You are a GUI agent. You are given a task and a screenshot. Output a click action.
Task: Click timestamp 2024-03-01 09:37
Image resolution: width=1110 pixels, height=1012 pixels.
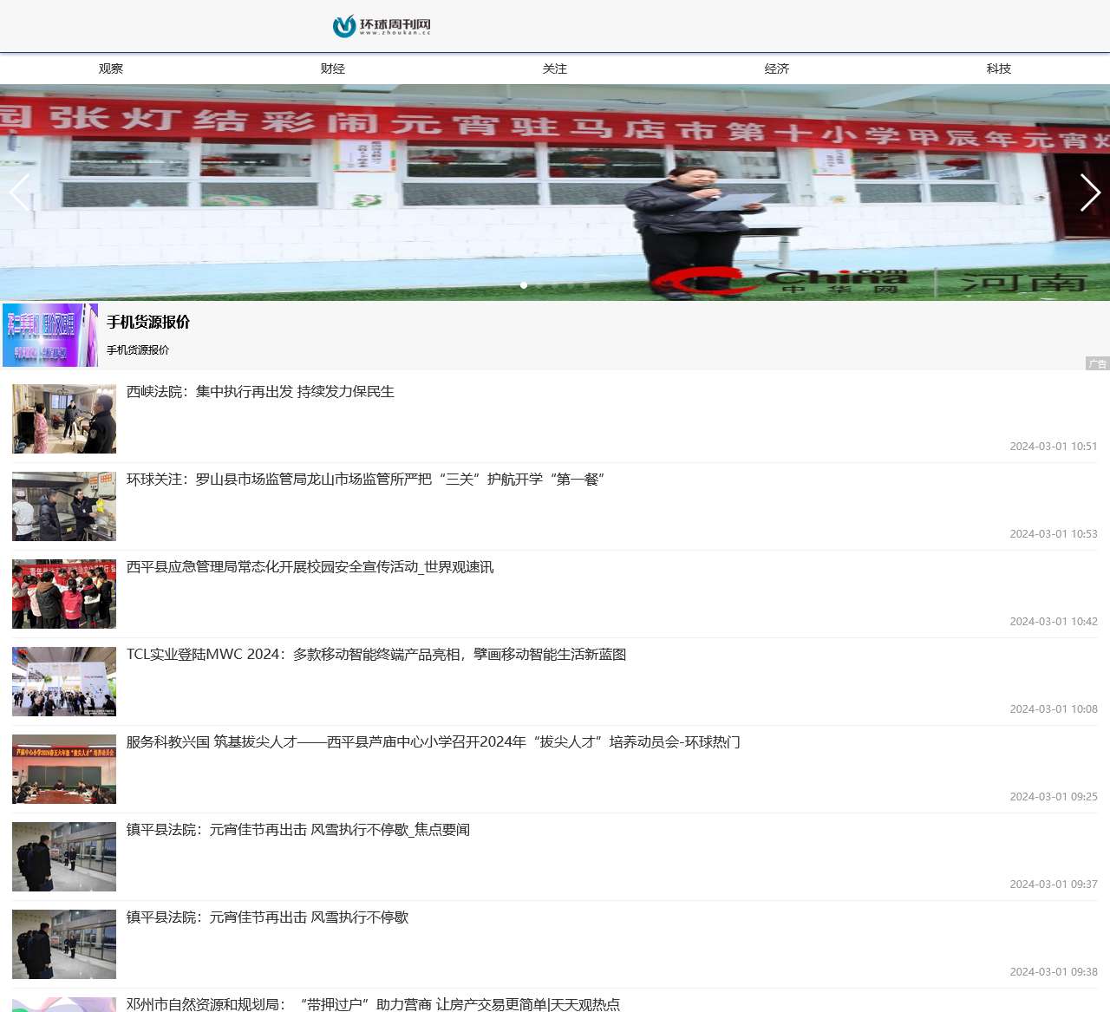point(1054,885)
